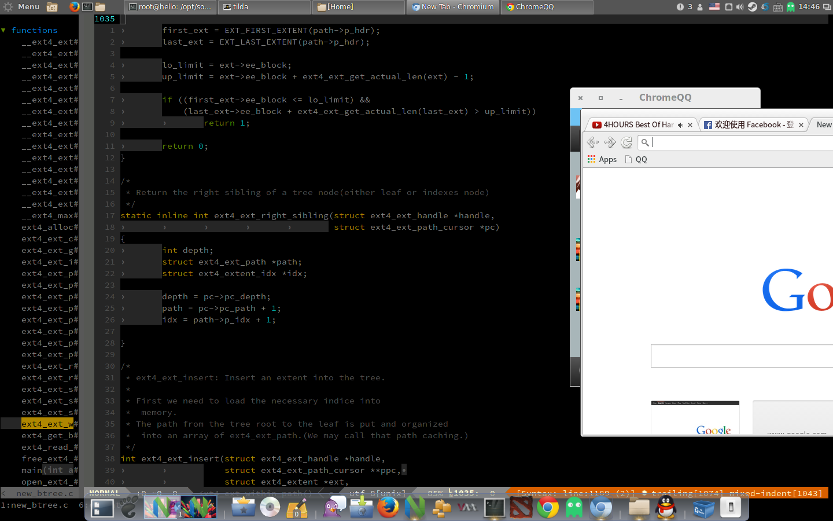Launch Google Chrome from the dock

pyautogui.click(x=547, y=508)
